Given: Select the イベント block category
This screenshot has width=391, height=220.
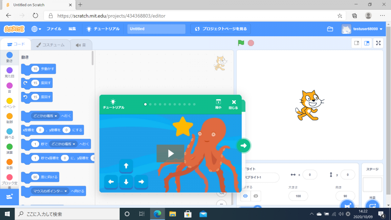Looking at the screenshot, I should [9, 103].
